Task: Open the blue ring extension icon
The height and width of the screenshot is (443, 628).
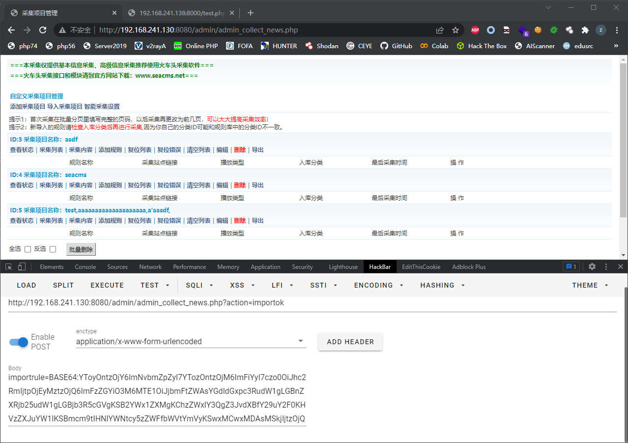Action: [x=491, y=30]
